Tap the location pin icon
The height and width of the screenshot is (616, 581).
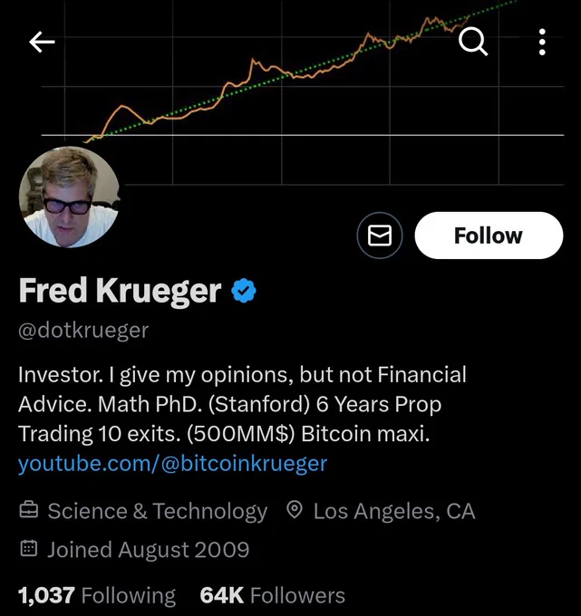pyautogui.click(x=294, y=510)
